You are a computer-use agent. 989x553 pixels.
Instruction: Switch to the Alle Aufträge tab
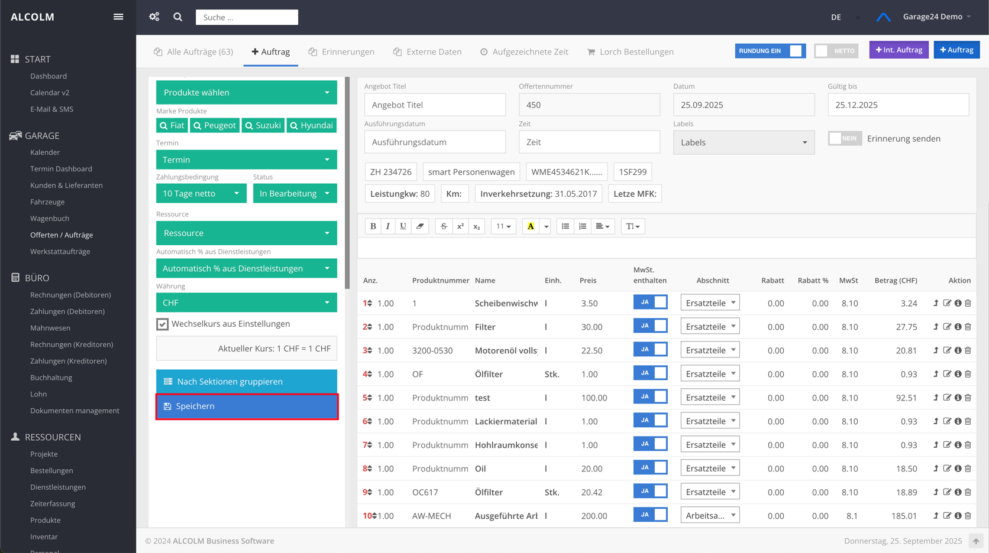click(193, 52)
